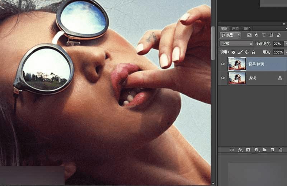
Task: Hide the 背景 拷贝 layer
Action: click(223, 64)
